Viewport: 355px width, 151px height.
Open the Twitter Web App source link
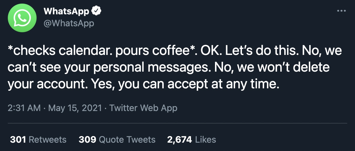pyautogui.click(x=143, y=108)
